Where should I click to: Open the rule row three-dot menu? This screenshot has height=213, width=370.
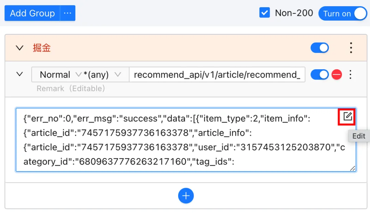(x=350, y=75)
